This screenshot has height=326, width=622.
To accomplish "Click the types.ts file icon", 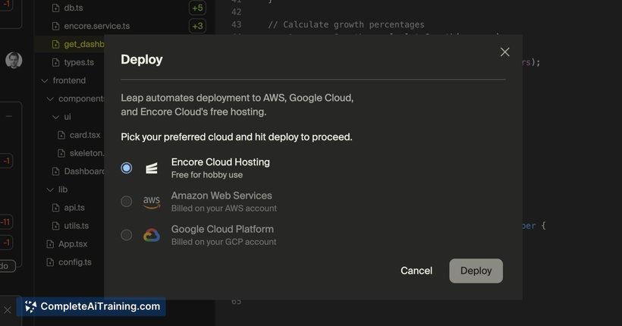I will point(56,62).
